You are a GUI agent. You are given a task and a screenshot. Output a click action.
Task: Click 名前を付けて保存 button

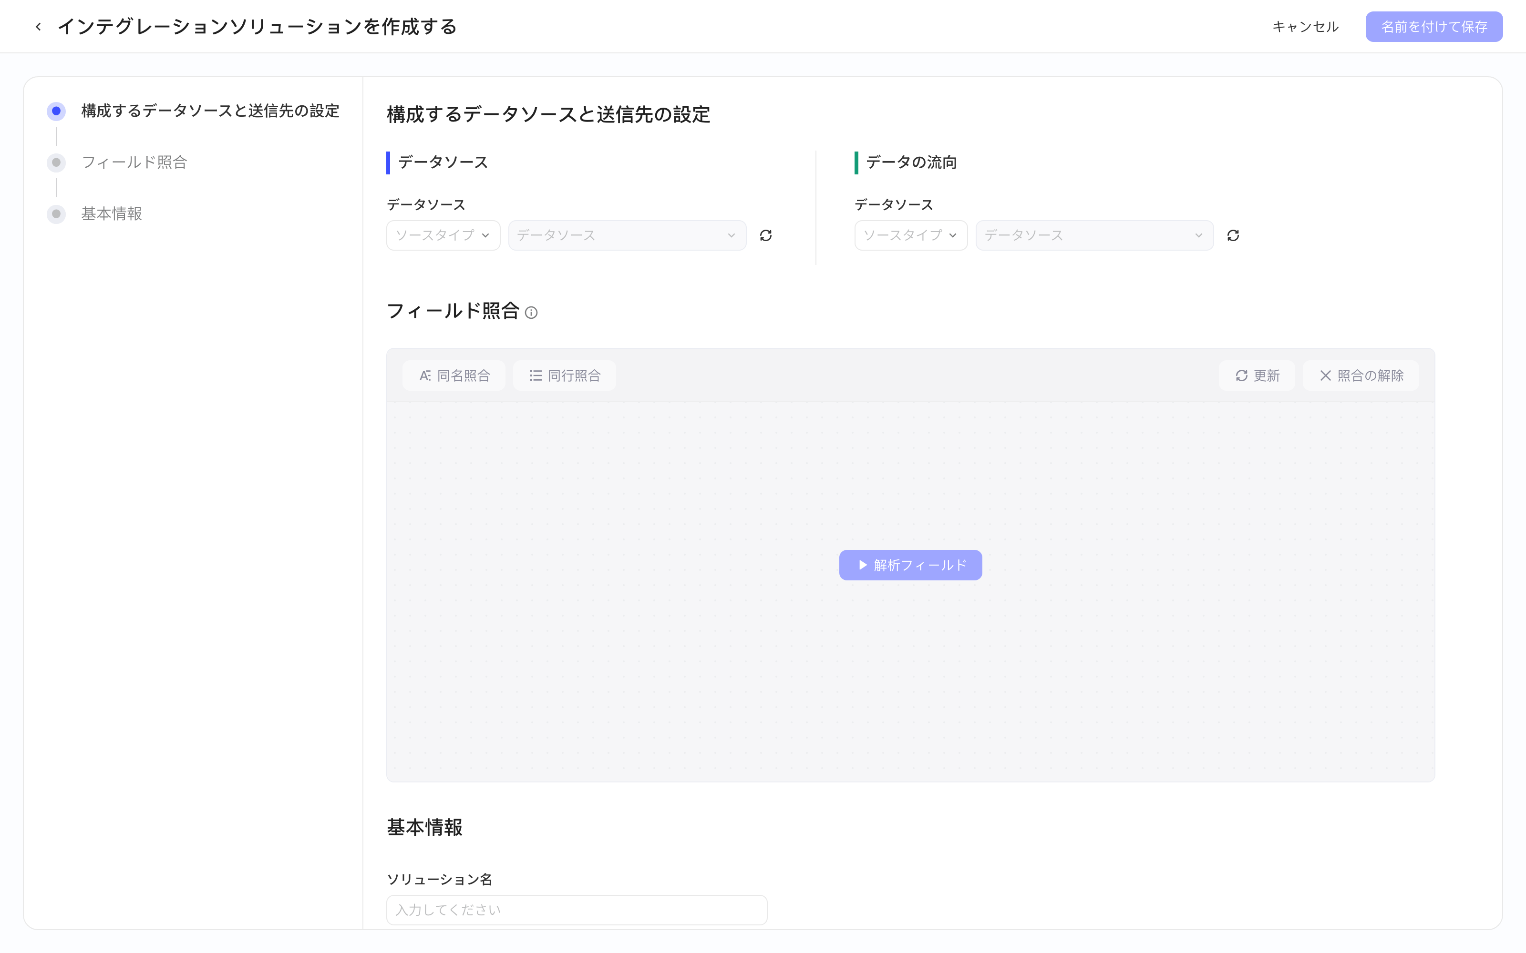pos(1434,27)
